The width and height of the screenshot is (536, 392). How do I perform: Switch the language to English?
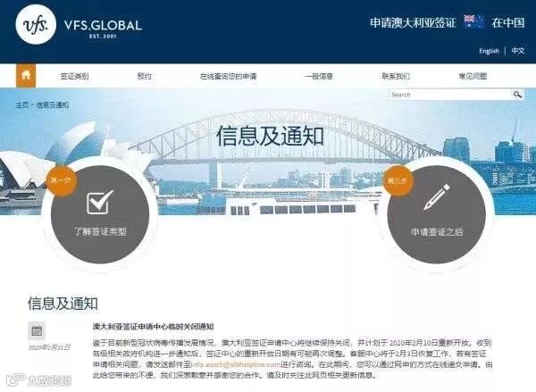489,51
